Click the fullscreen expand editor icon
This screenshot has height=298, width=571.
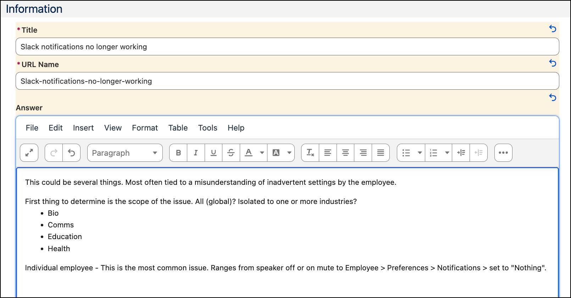[29, 153]
